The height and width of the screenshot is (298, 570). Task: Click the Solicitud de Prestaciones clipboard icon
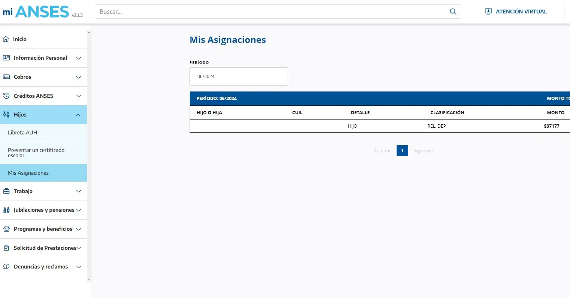pyautogui.click(x=6, y=248)
